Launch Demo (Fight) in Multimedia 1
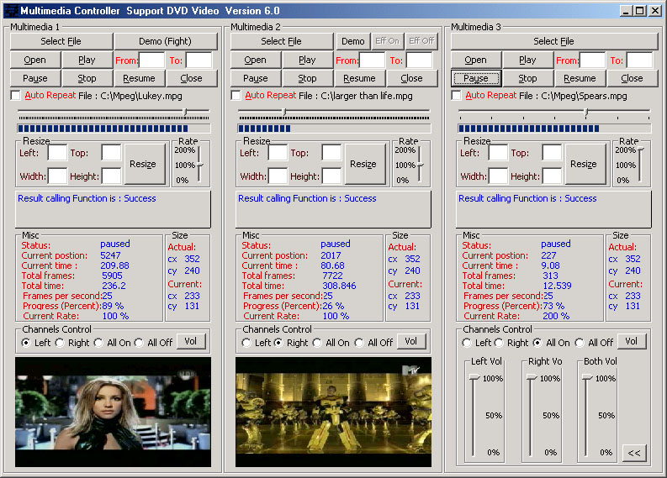Viewport: 667px width, 478px height. (x=166, y=41)
